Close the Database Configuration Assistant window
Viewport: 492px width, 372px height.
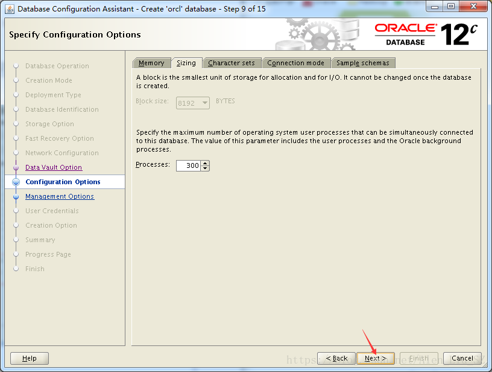pyautogui.click(x=473, y=7)
